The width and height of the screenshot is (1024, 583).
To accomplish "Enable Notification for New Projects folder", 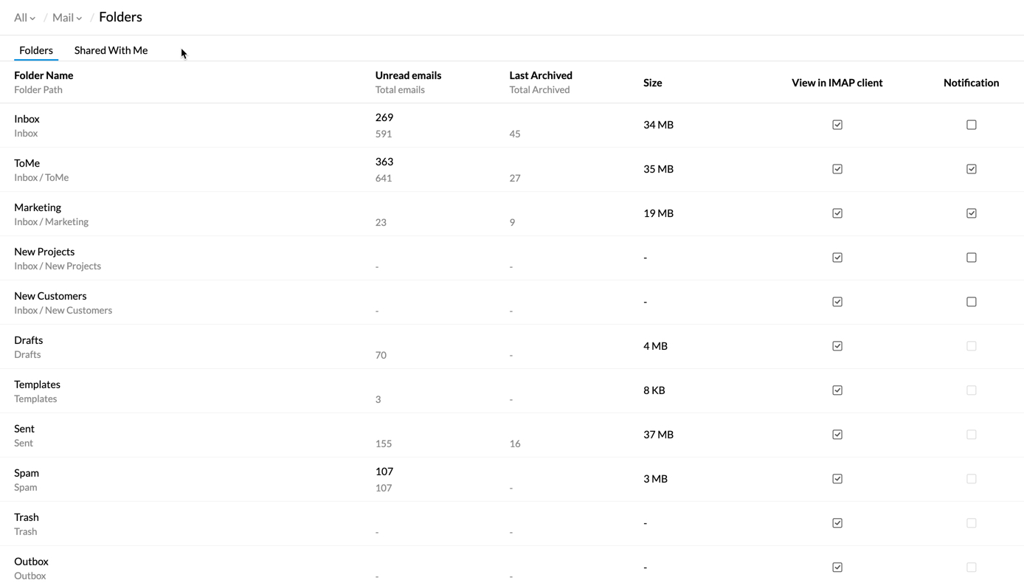I will tap(971, 258).
